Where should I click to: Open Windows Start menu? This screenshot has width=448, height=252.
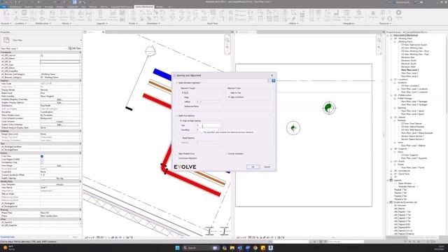click(x=177, y=248)
